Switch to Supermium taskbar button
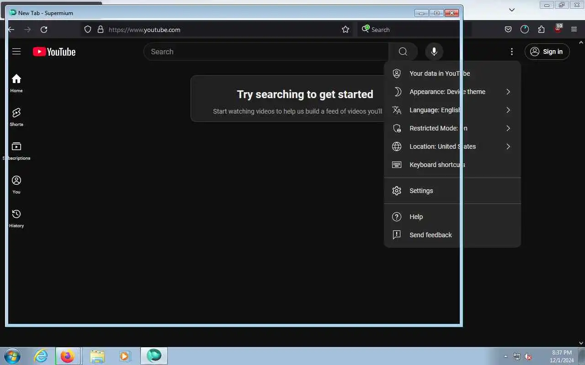This screenshot has width=585, height=365. pos(154,356)
